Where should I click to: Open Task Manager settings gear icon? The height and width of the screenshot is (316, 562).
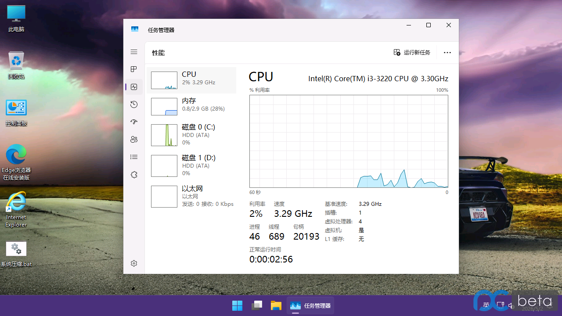tap(134, 263)
